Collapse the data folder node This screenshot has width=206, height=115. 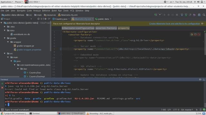coord(5,30)
